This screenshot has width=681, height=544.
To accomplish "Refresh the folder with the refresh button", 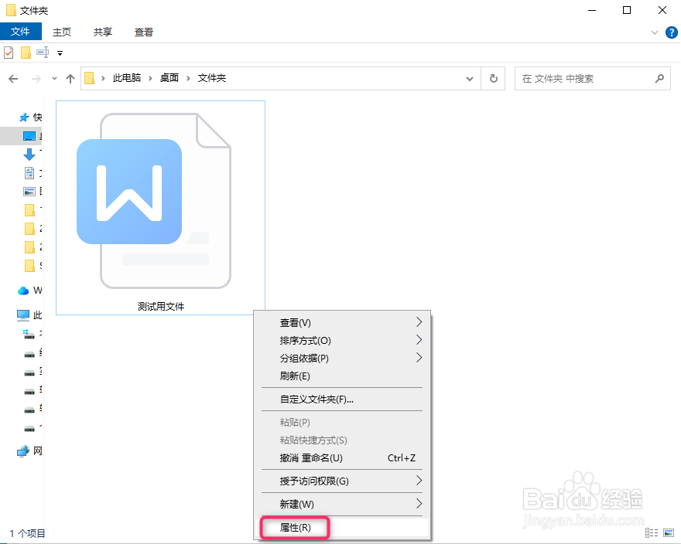I will (494, 79).
